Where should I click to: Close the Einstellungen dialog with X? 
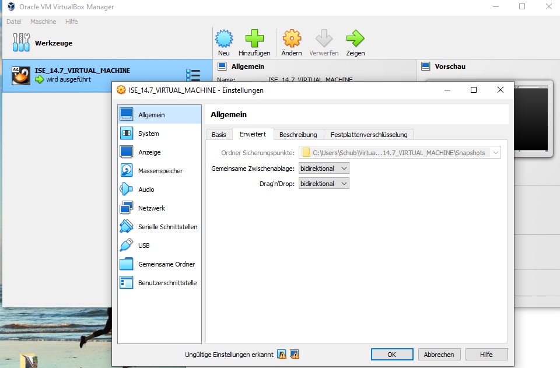click(501, 90)
